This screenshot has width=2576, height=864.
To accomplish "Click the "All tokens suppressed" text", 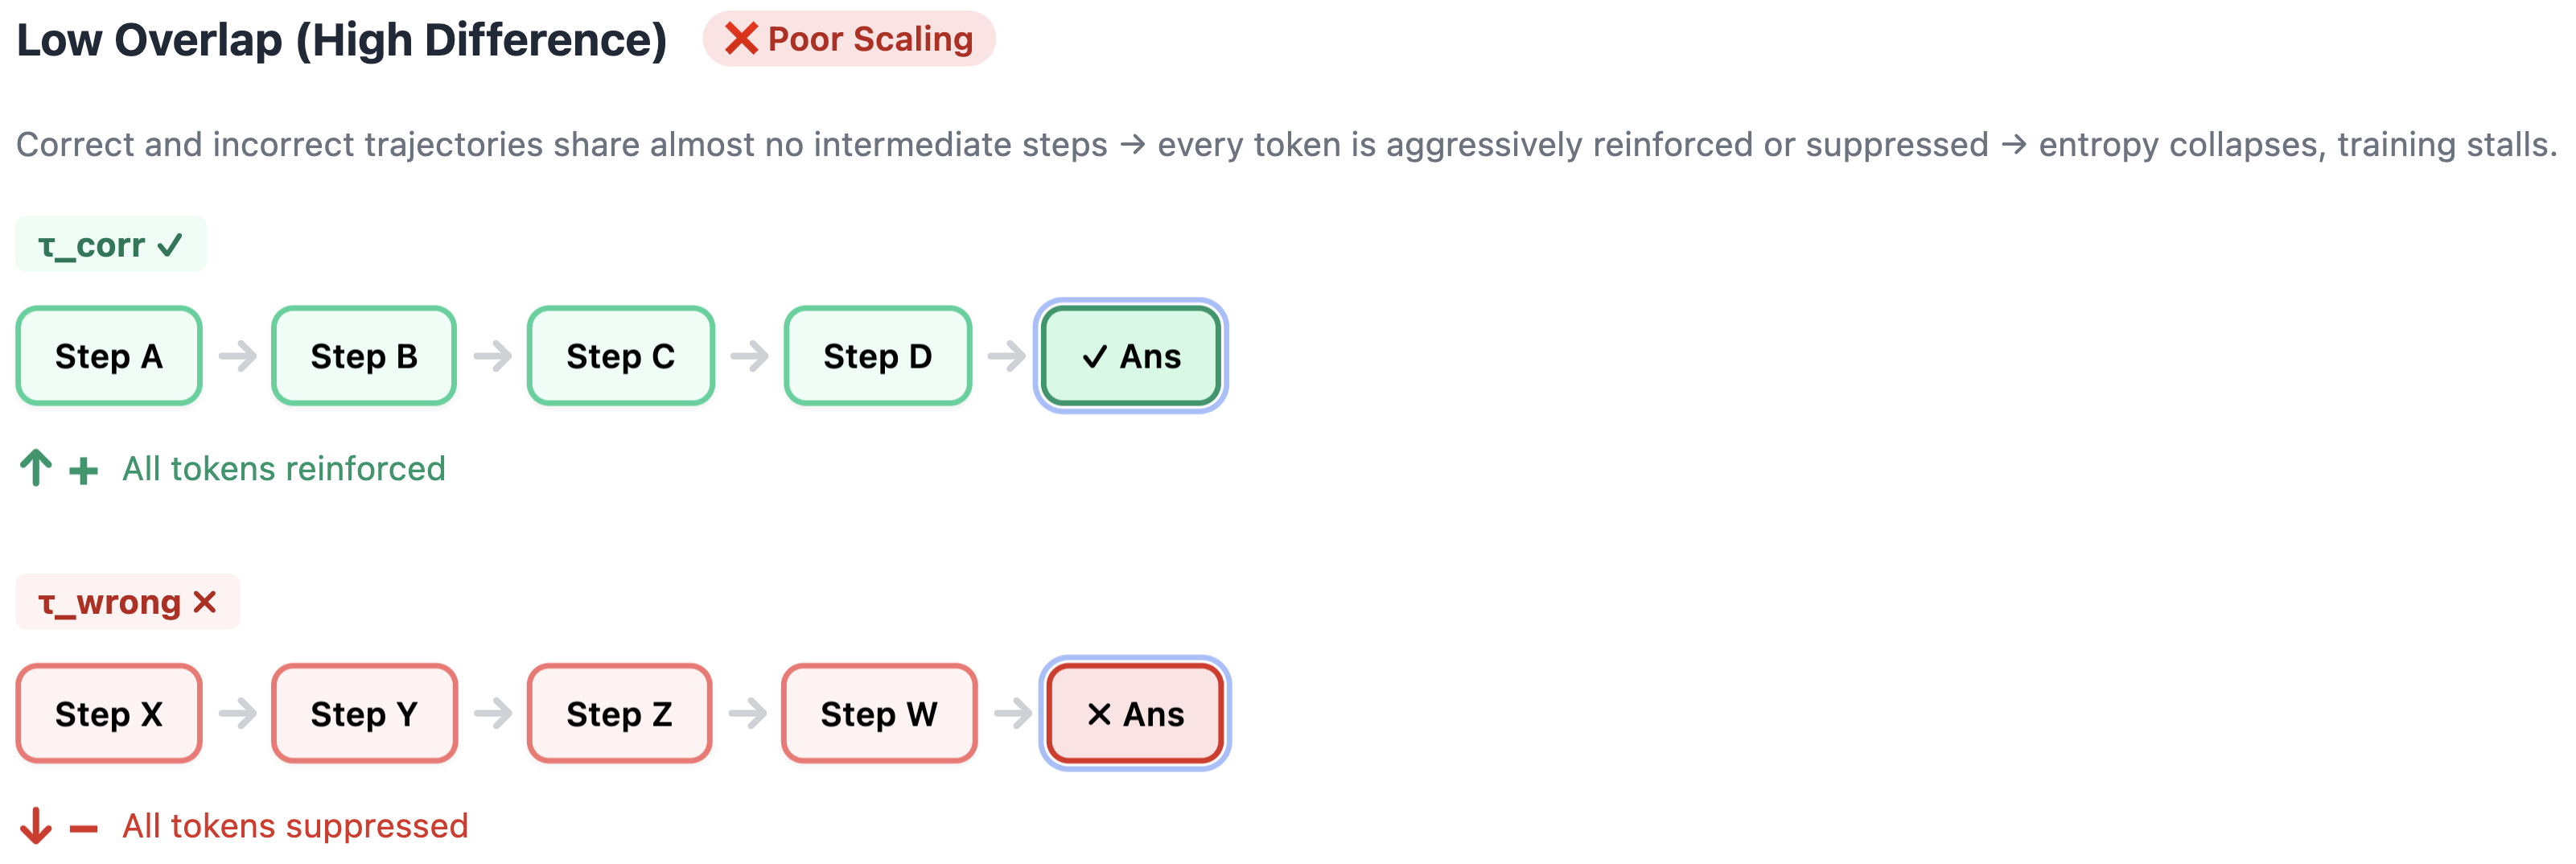I will pyautogui.click(x=295, y=826).
